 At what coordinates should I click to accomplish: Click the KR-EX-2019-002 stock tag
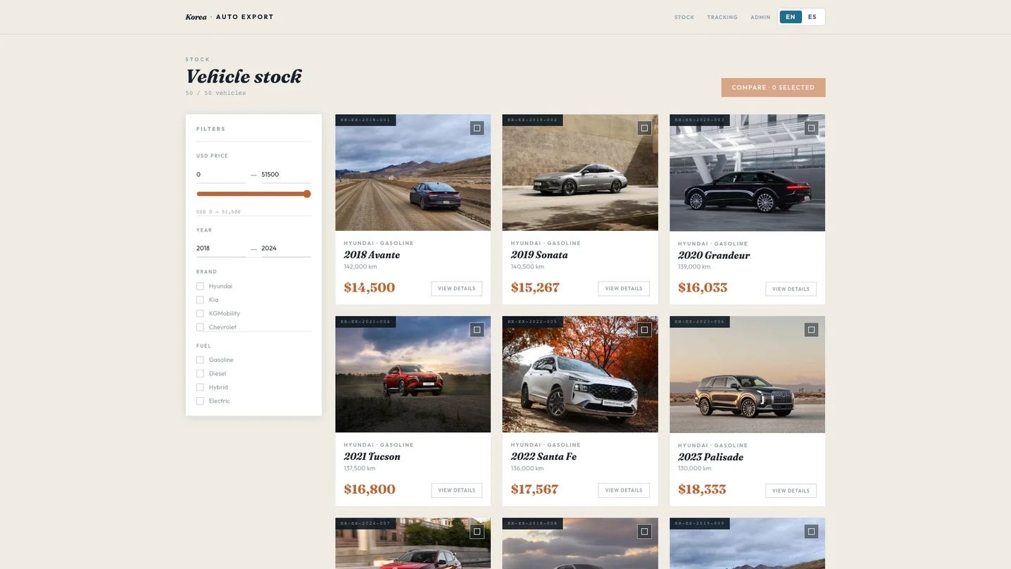pos(532,120)
